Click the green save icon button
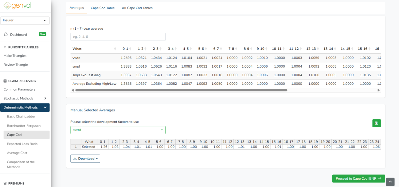The width and height of the screenshot is (399, 187). click(376, 123)
